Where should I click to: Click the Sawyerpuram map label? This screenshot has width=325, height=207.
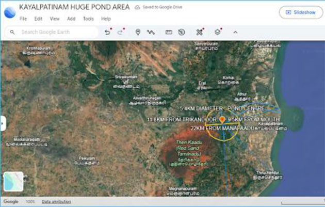(x=206, y=46)
